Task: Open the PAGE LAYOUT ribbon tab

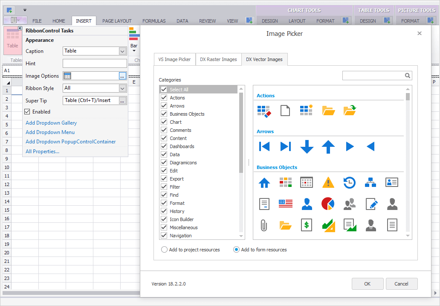Action: pyautogui.click(x=117, y=21)
